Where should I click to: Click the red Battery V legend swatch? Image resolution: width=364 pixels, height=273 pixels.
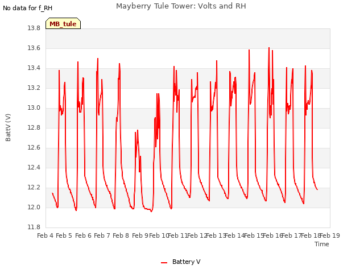[x=164, y=263]
